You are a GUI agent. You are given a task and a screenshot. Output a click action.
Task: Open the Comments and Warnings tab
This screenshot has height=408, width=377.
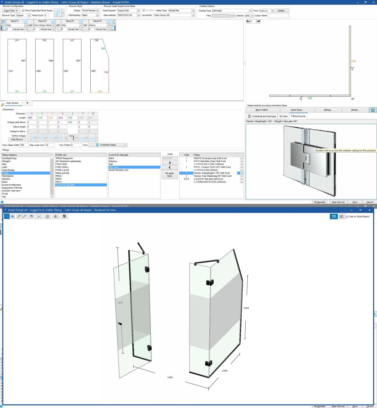click(262, 116)
